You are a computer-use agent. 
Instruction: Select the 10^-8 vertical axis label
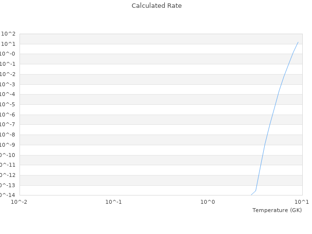[x=8, y=135]
